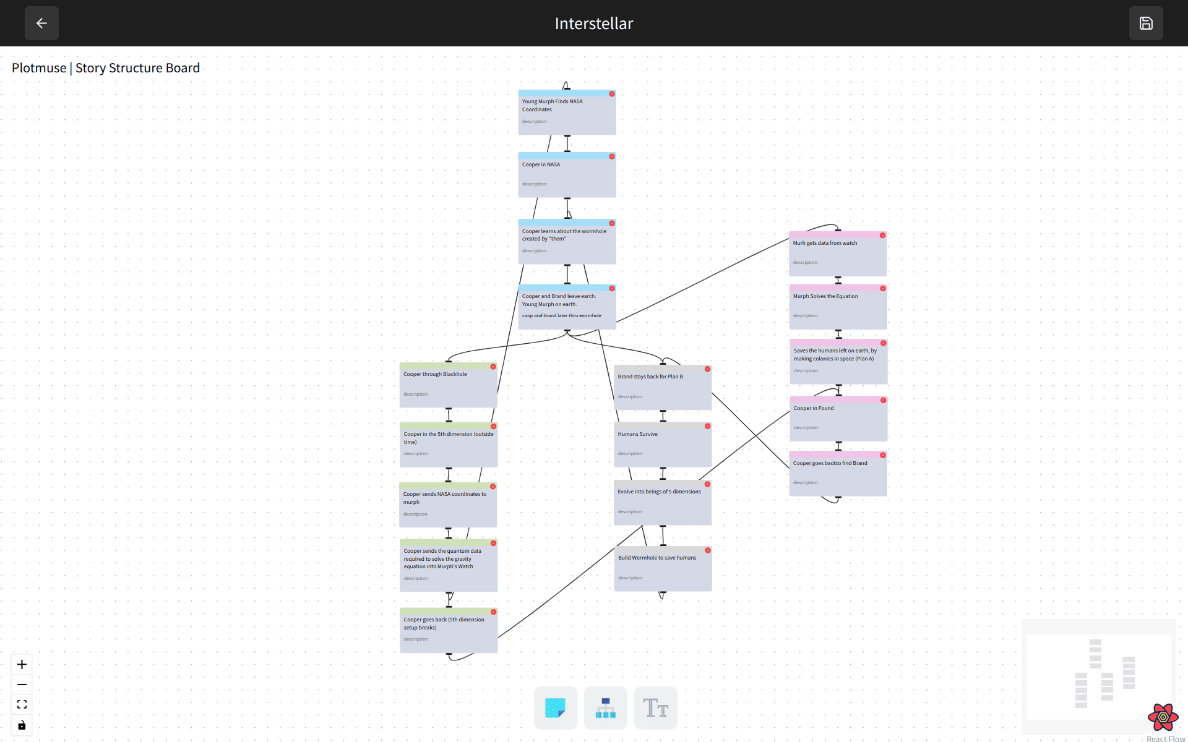
Task: Click the Cooper in the 5th dimension title
Action: (x=449, y=438)
